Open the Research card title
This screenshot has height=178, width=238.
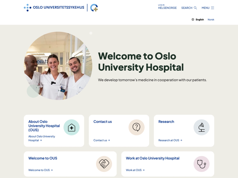pyautogui.click(x=166, y=122)
